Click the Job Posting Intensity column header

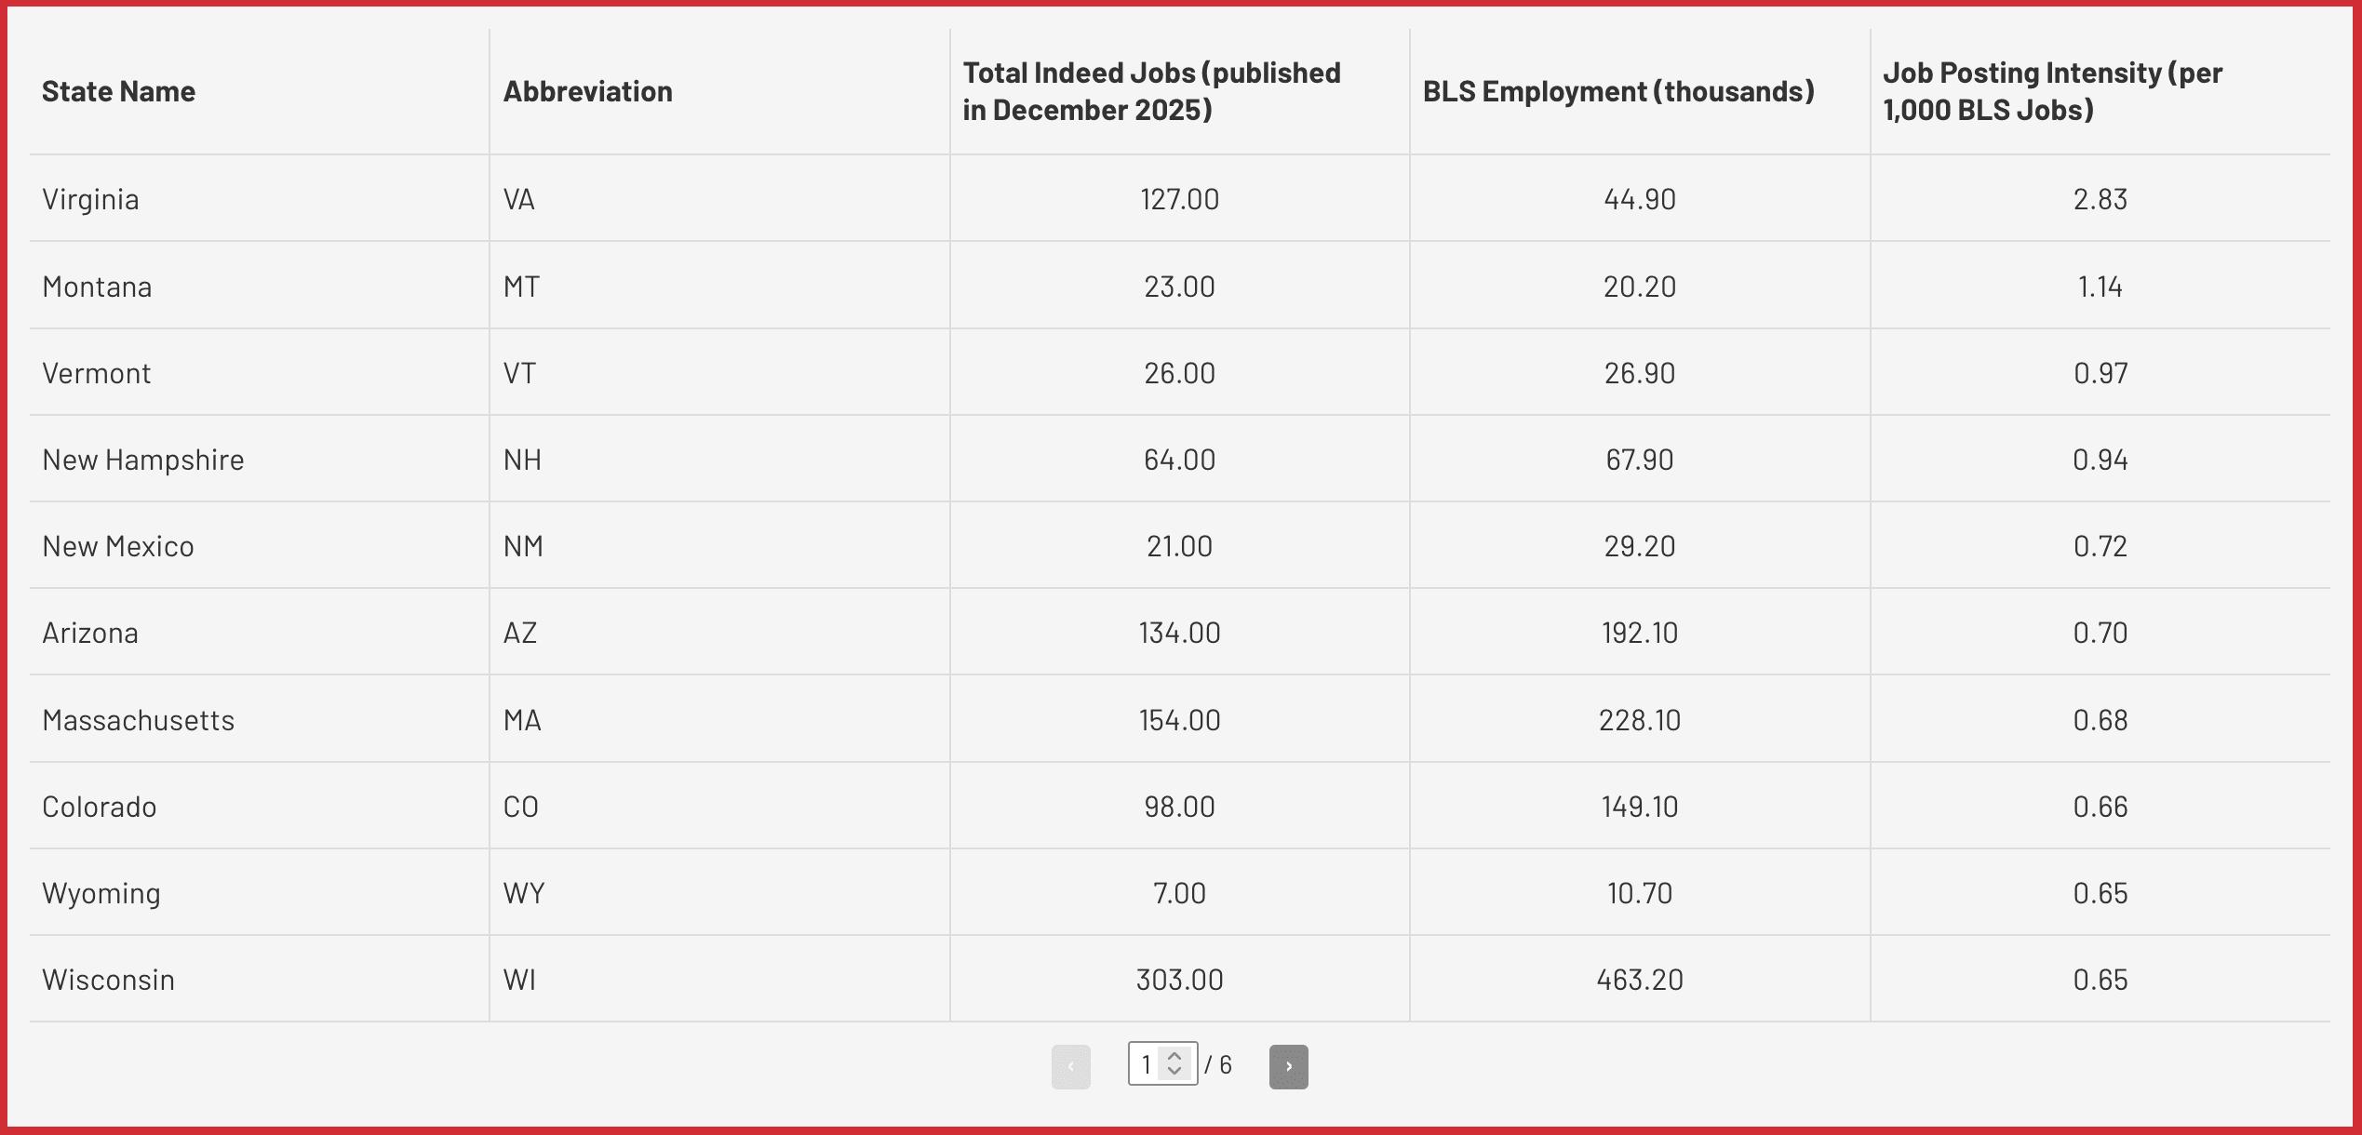click(x=2052, y=91)
